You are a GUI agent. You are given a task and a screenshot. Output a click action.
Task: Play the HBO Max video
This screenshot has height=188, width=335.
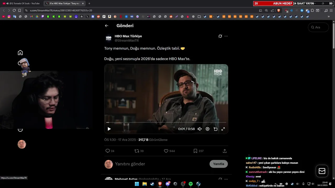[x=109, y=129]
